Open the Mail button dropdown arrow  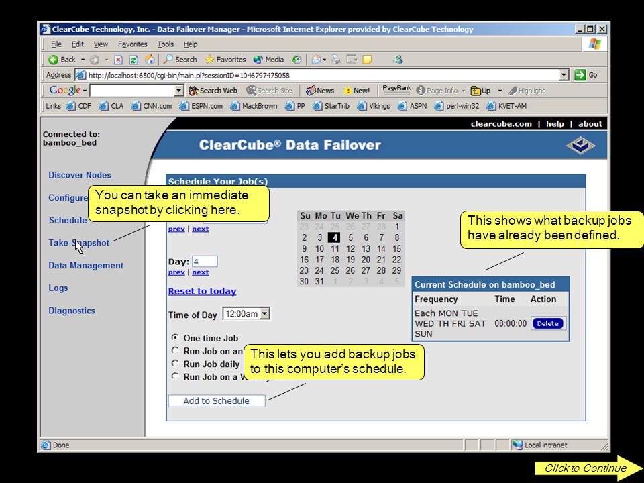click(x=325, y=60)
